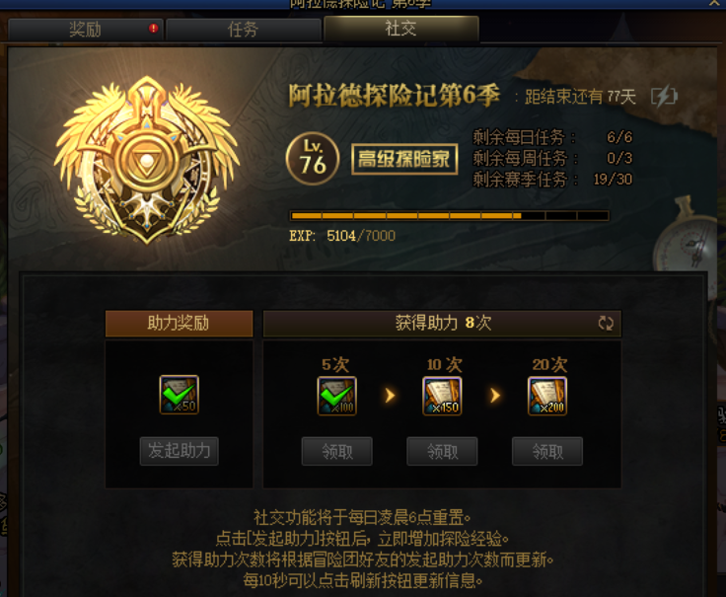The height and width of the screenshot is (597, 726).
Task: Click the orange EXP progress bar
Action: (449, 216)
